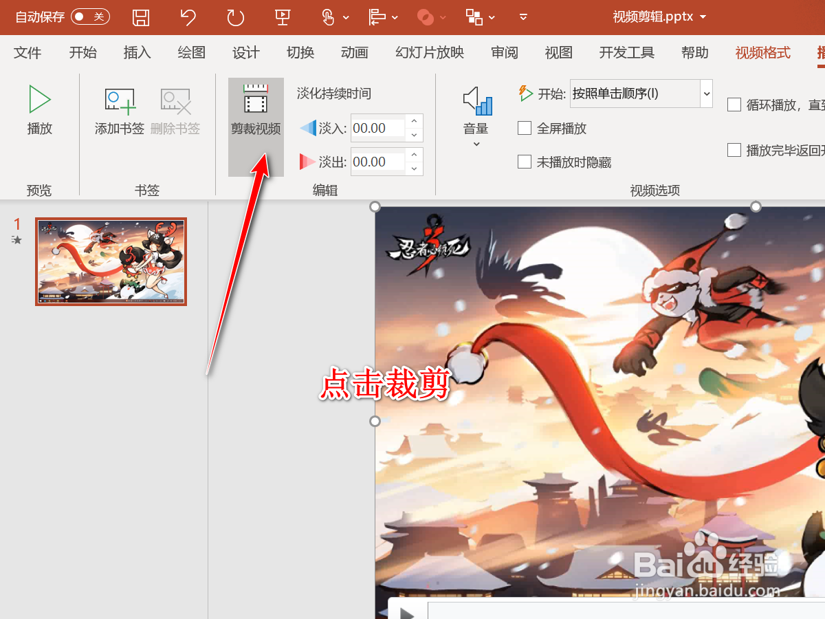The height and width of the screenshot is (619, 825).
Task: Click the green 播放 preview button
Action: 39,110
